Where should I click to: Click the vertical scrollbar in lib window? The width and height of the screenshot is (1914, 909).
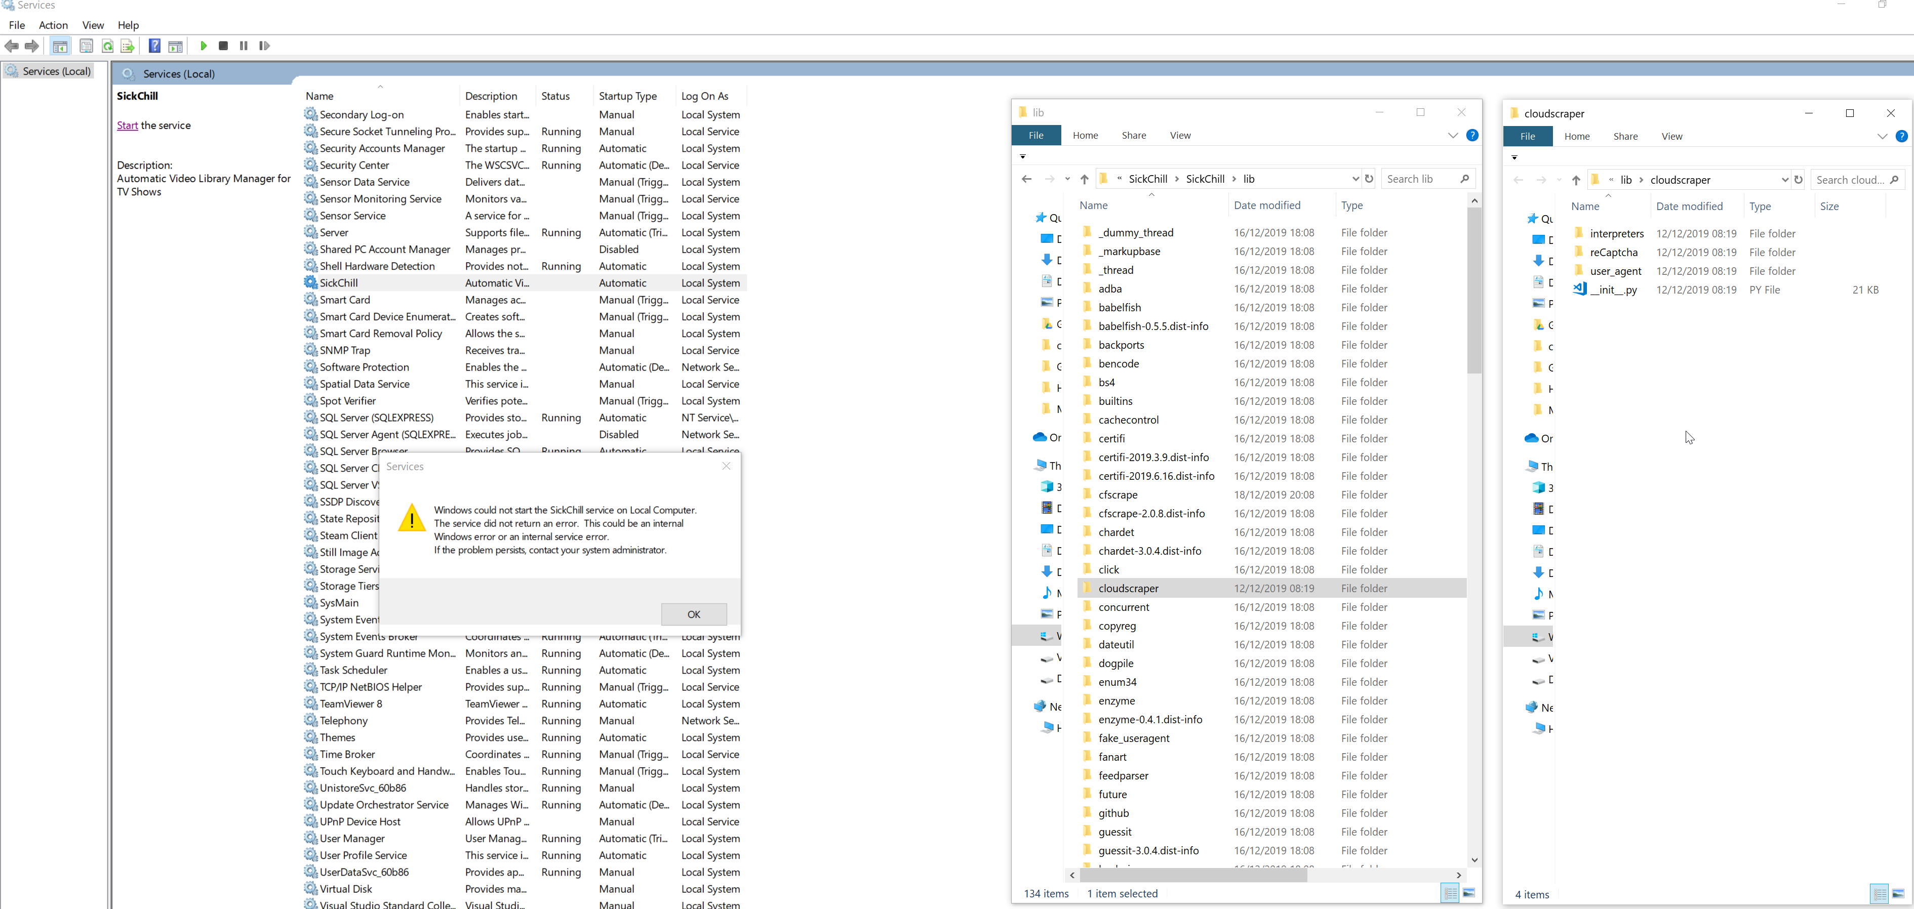(1474, 290)
